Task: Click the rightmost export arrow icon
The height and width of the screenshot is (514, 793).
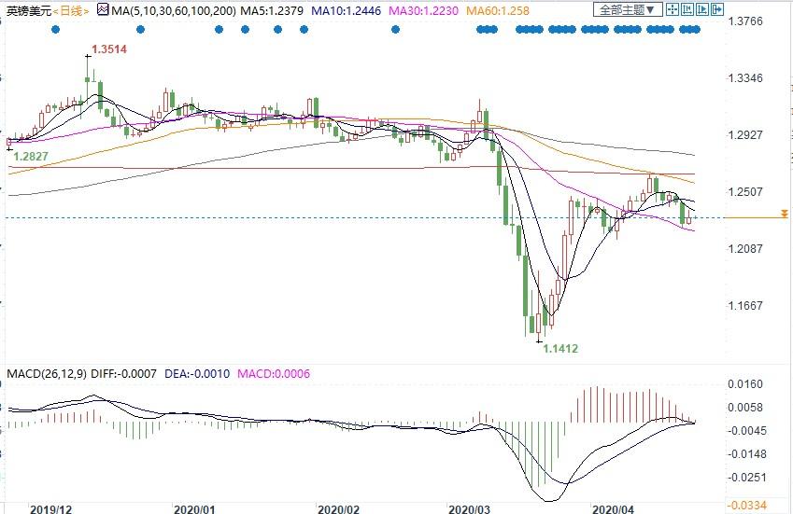Action: click(719, 10)
